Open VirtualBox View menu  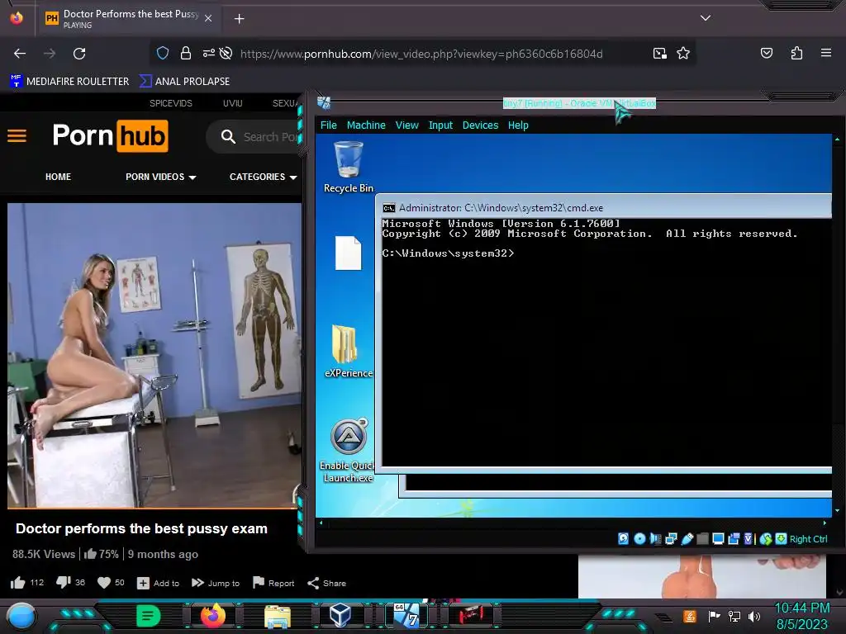pyautogui.click(x=406, y=125)
